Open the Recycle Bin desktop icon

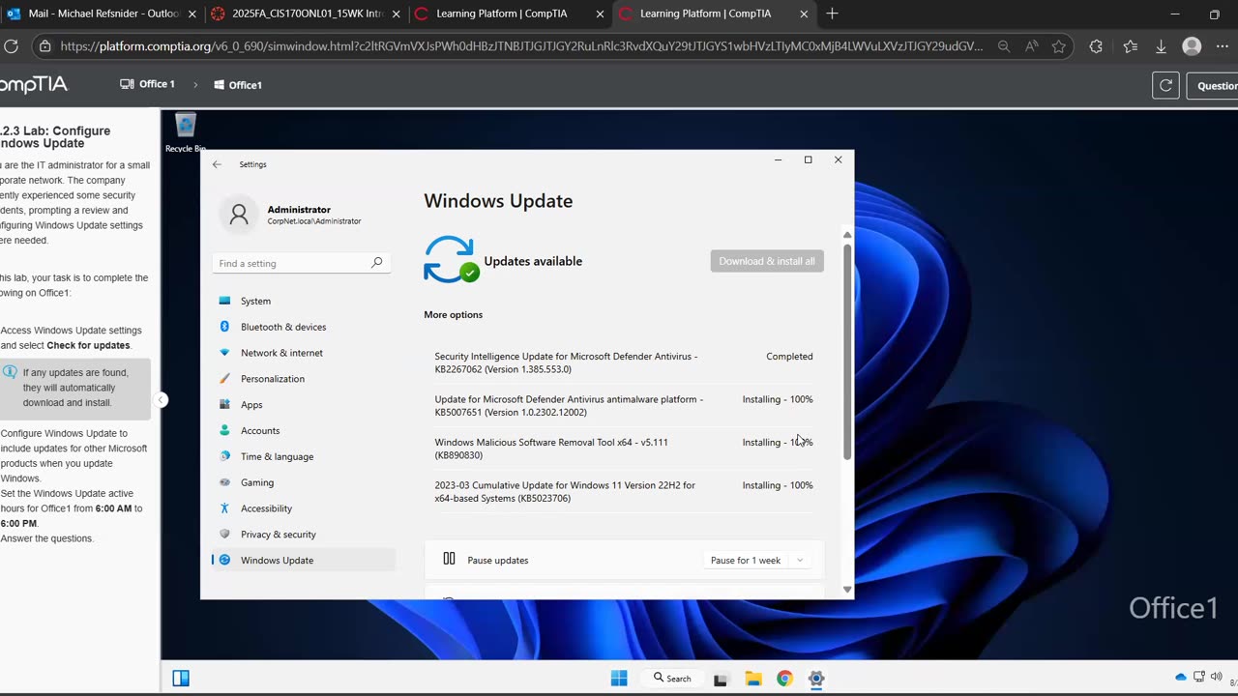[x=185, y=132]
